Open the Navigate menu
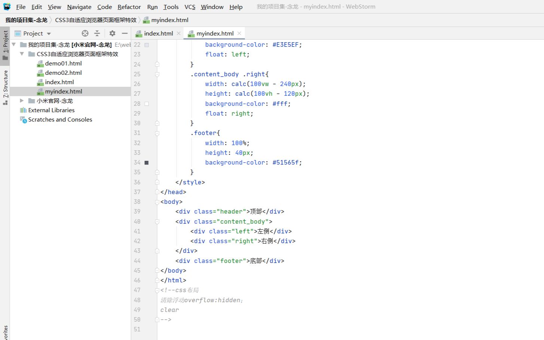The image size is (544, 340). point(79,7)
